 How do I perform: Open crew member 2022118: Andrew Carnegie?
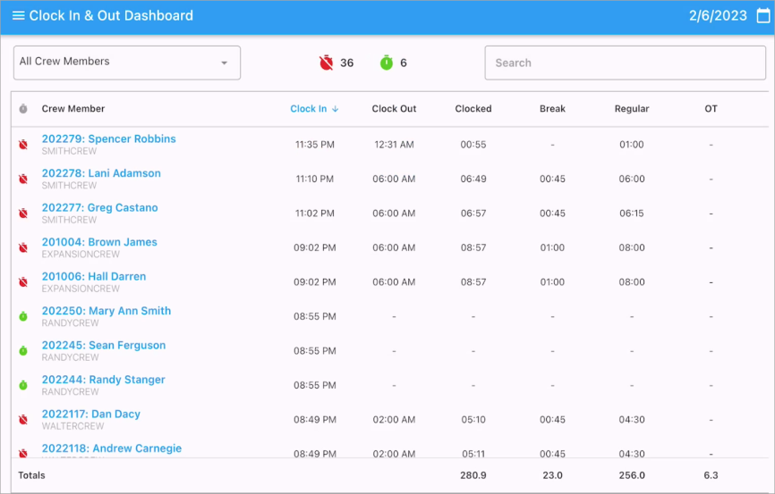112,448
